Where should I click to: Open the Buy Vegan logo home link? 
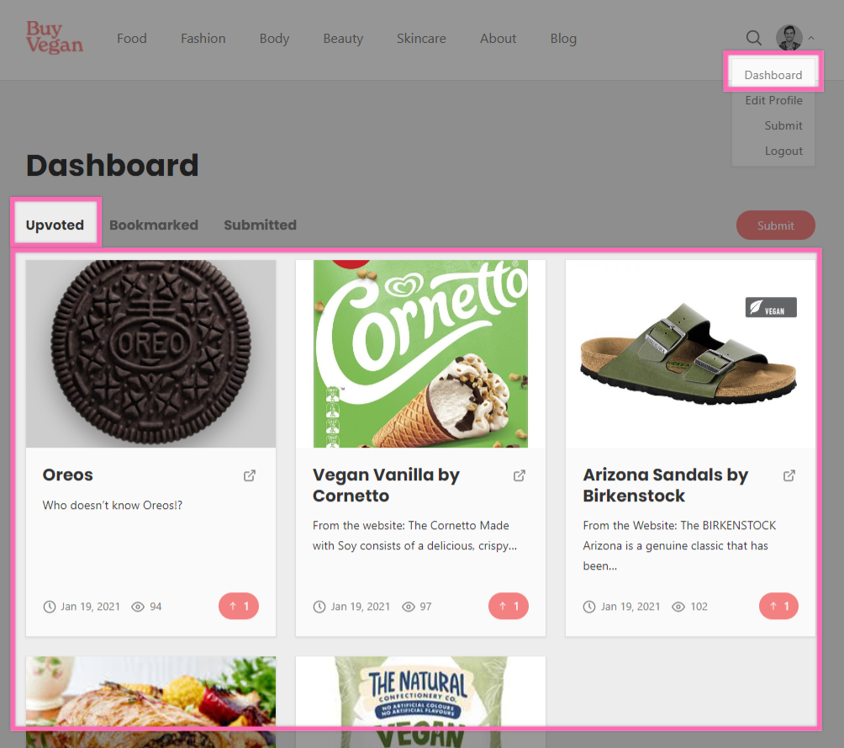click(x=55, y=37)
